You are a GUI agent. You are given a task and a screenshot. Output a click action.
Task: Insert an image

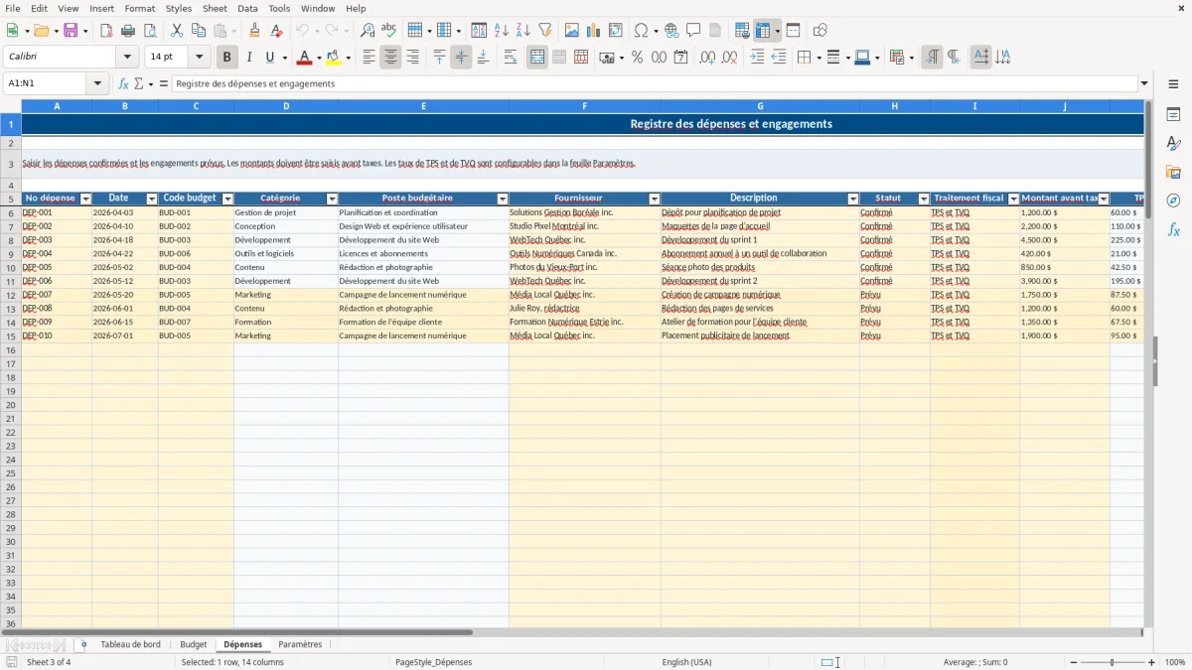[x=572, y=31]
